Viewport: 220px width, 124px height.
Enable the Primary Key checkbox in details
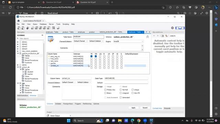pos(106,90)
